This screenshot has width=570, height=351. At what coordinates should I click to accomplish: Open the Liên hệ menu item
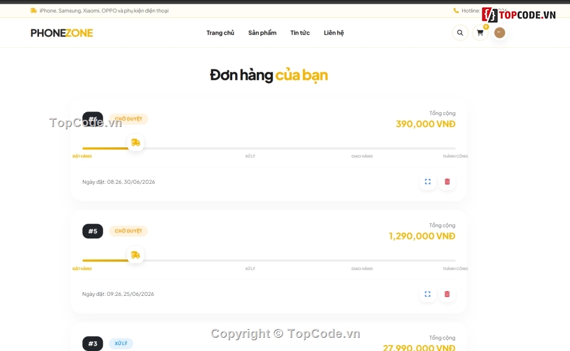(334, 33)
